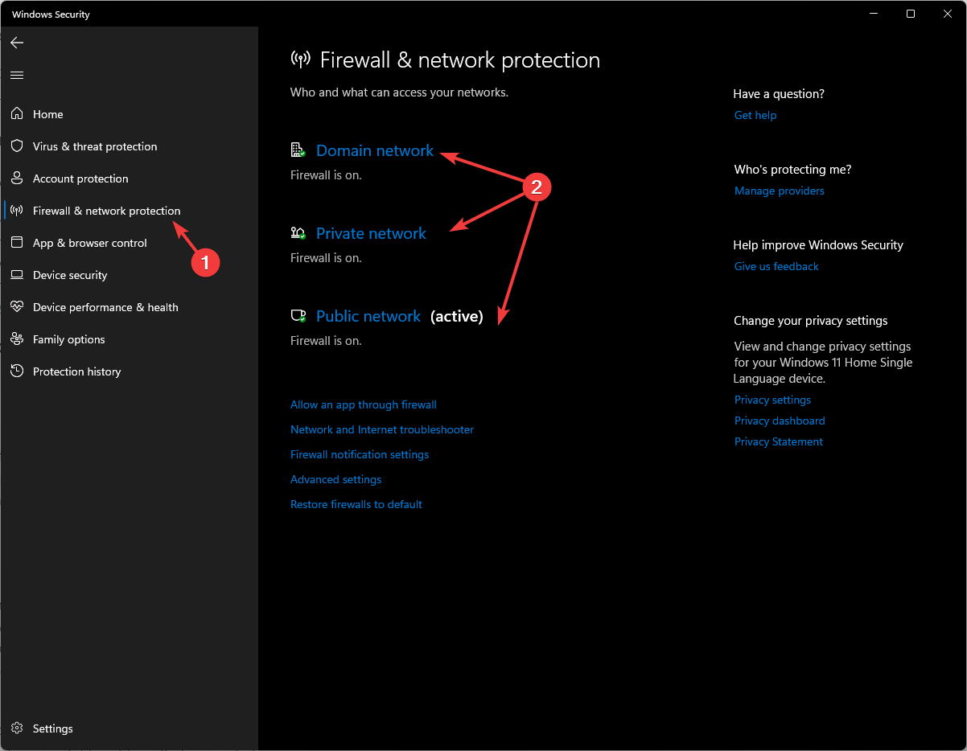Click the Account protection person icon
967x751 pixels.
(17, 179)
